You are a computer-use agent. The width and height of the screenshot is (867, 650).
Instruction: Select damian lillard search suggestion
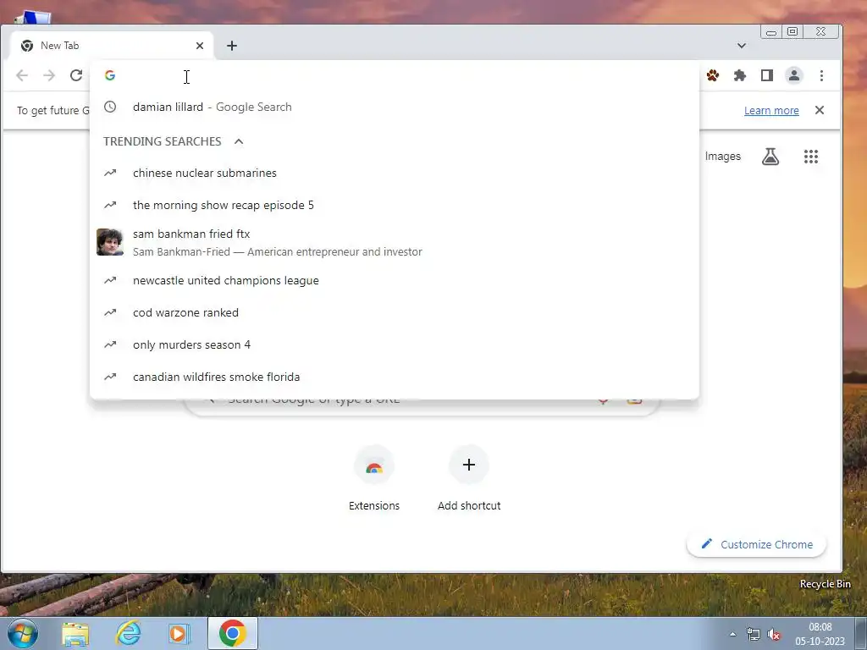click(395, 107)
